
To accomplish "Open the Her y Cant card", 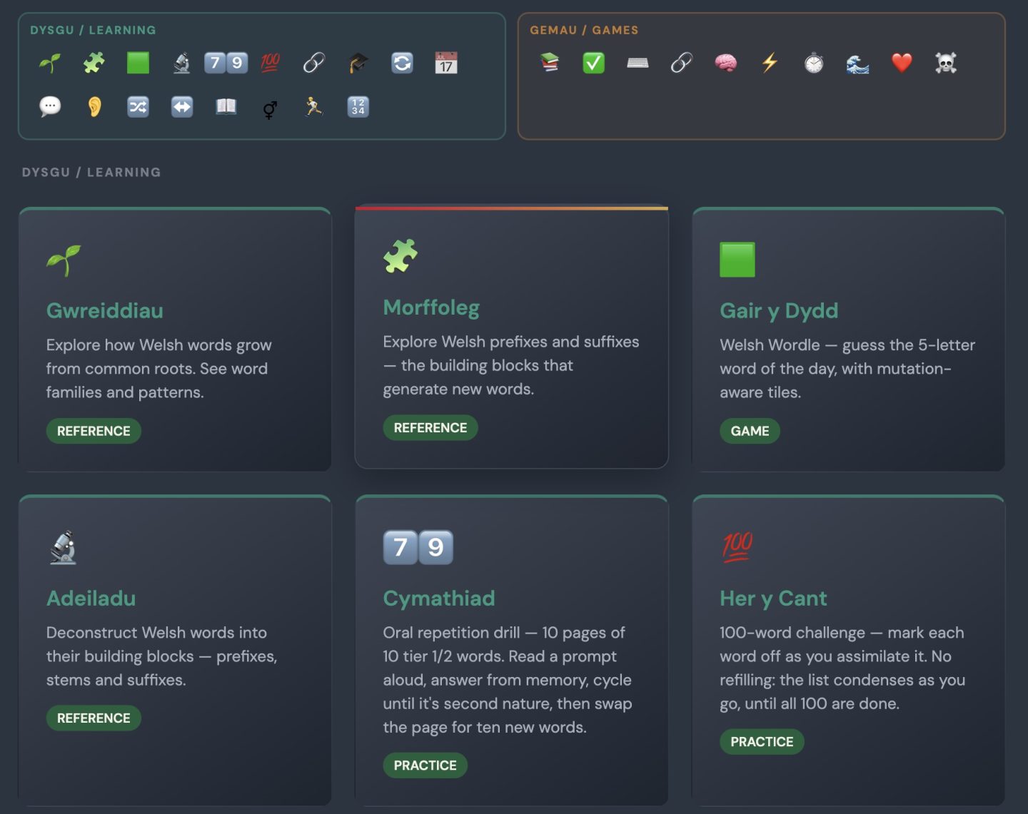I will coord(848,651).
